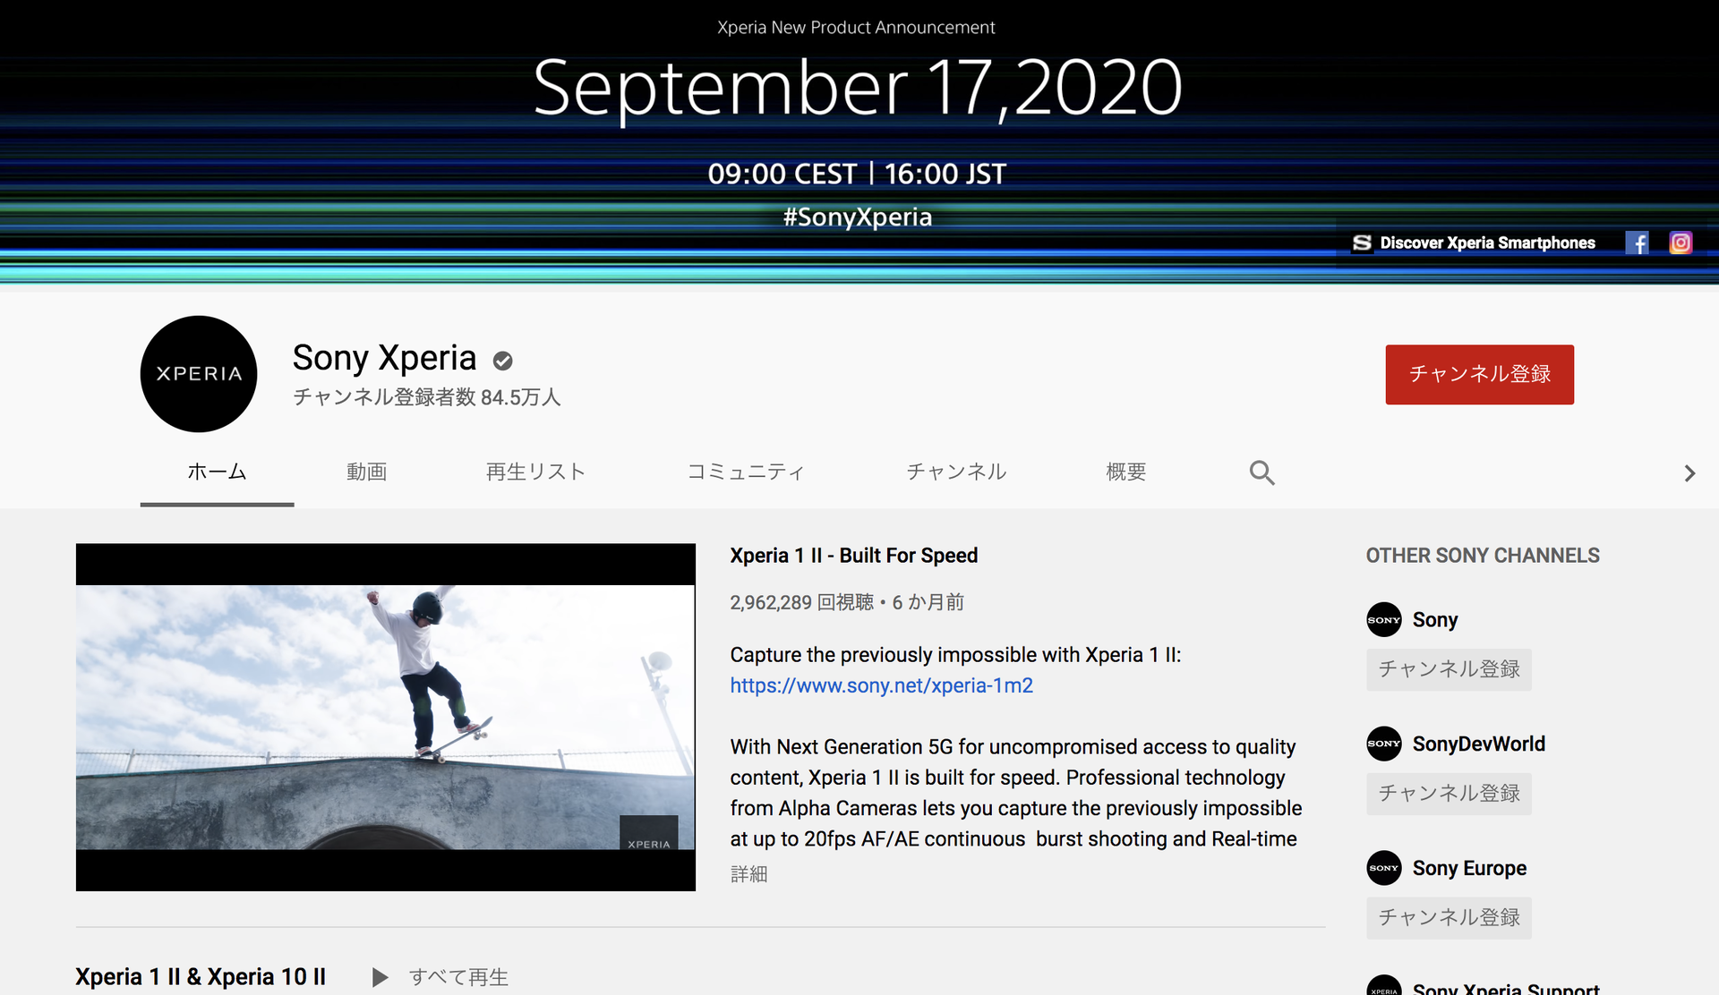This screenshot has width=1719, height=995.
Task: Click the play-all triangle icon for playlist
Action: coord(380,977)
